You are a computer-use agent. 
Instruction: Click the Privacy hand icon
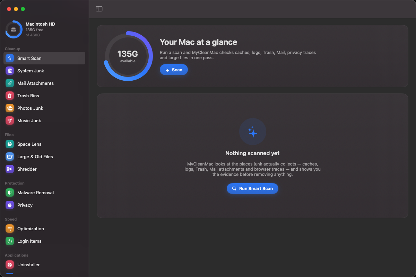tap(10, 205)
